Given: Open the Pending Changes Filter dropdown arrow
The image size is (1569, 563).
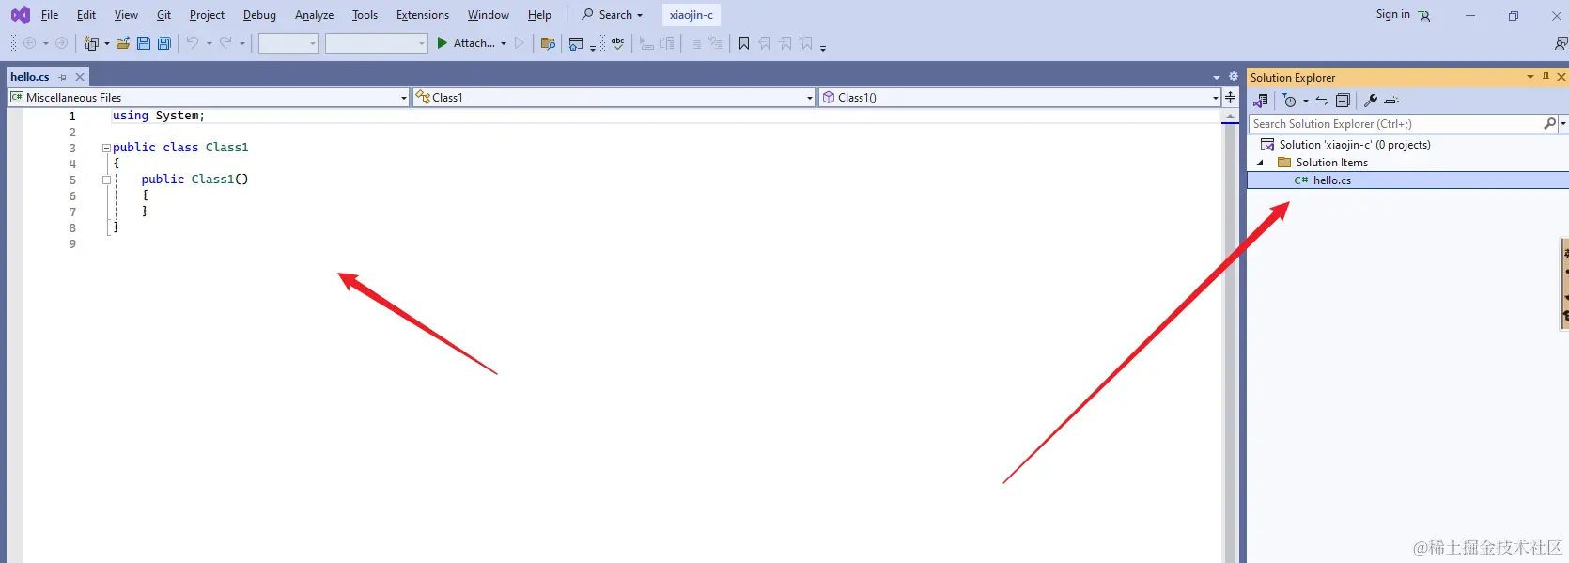Looking at the screenshot, I should pyautogui.click(x=1306, y=101).
